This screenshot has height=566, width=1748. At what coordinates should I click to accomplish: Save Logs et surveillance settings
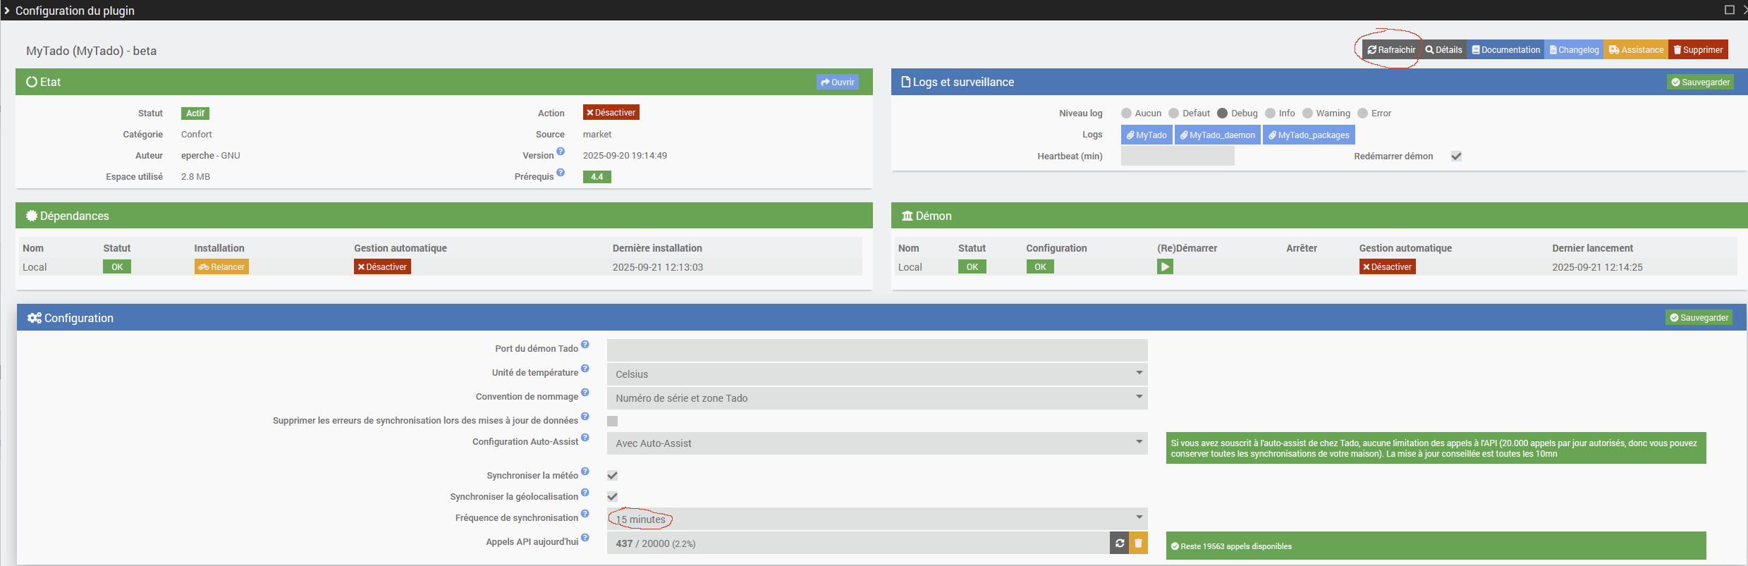(1700, 82)
